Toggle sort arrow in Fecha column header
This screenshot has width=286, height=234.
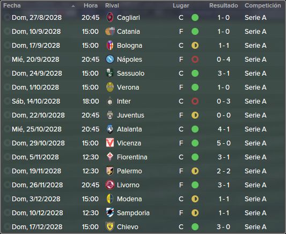(x=73, y=6)
